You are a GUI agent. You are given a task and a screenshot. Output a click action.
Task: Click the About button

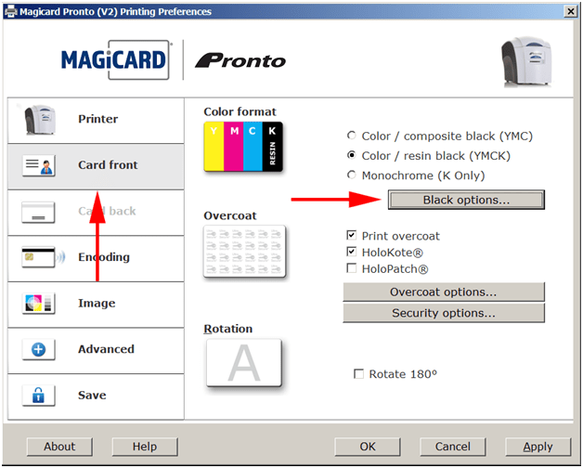pyautogui.click(x=59, y=447)
